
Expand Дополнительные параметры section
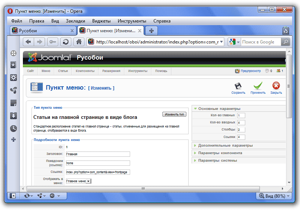[225, 145]
